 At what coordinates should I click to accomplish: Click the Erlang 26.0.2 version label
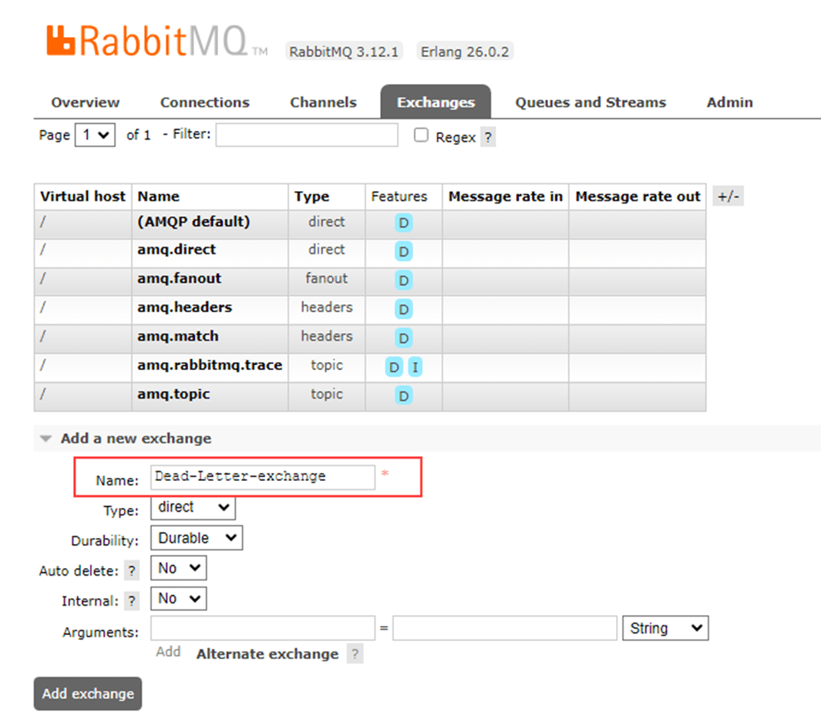tap(464, 52)
